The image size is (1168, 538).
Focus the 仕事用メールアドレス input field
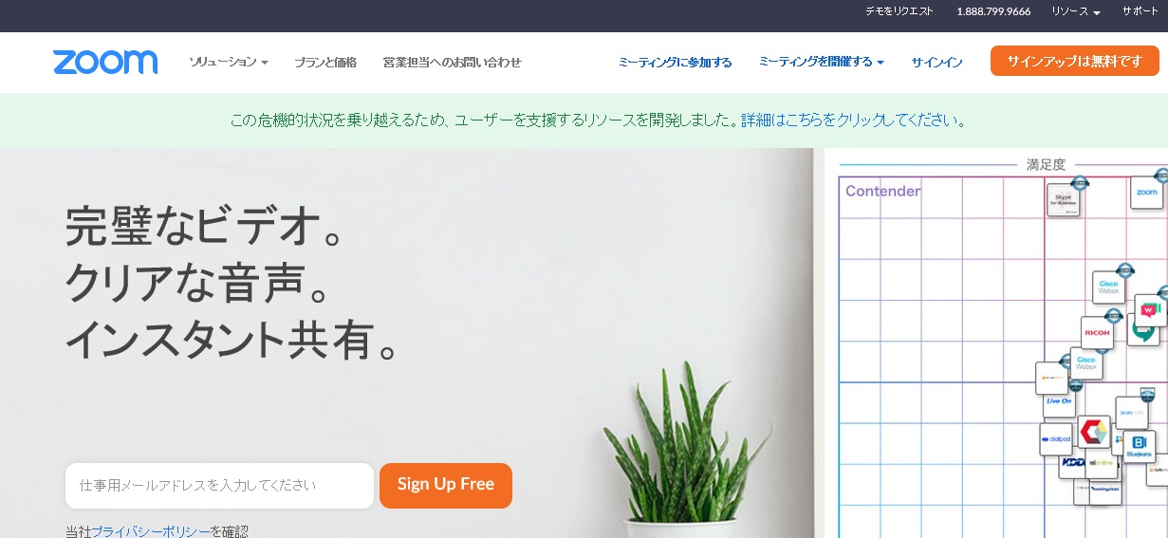(219, 486)
